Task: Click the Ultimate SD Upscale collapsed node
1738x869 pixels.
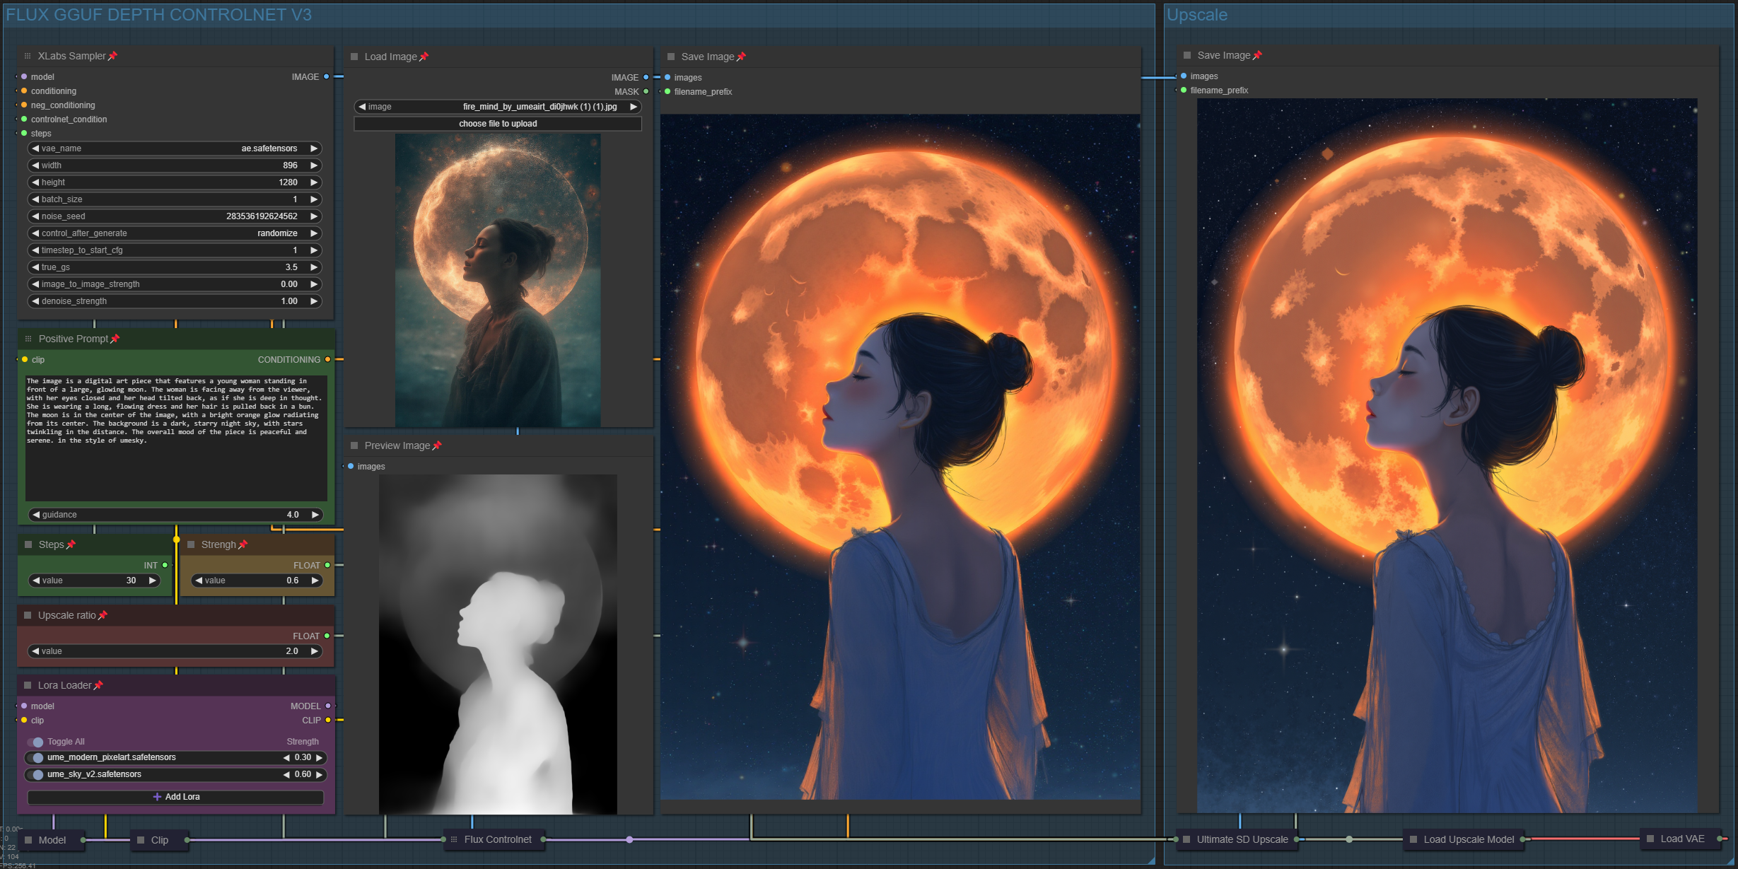Action: coord(1242,839)
